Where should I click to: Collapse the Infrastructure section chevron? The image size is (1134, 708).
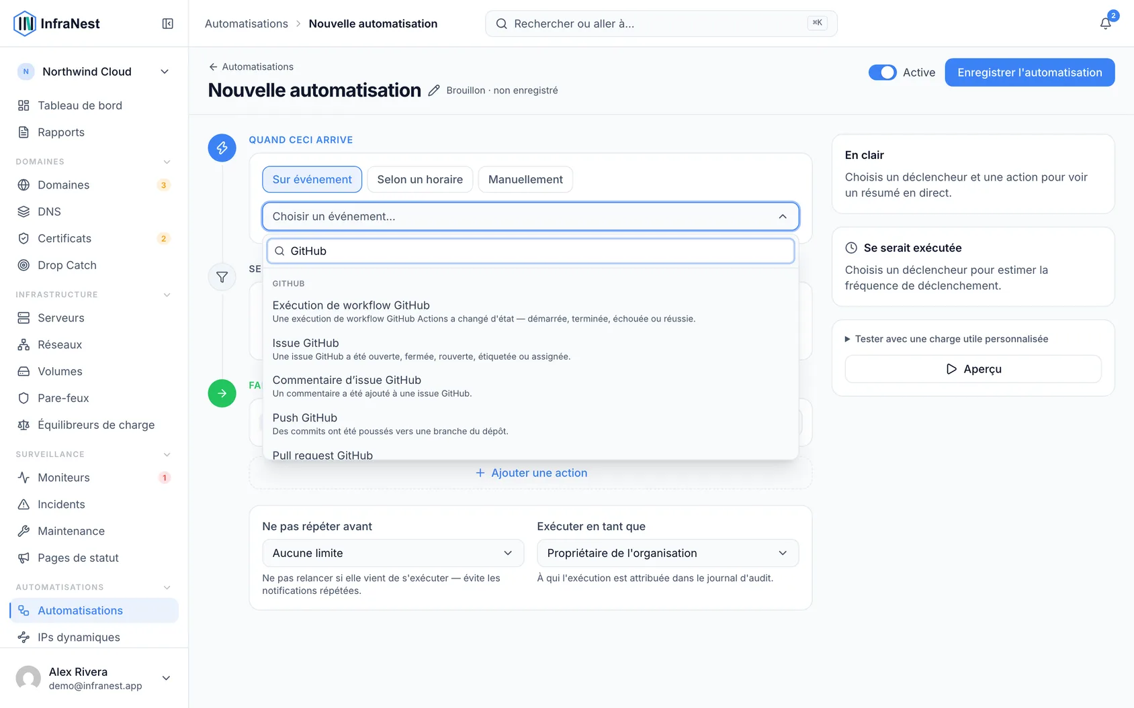[x=167, y=295]
